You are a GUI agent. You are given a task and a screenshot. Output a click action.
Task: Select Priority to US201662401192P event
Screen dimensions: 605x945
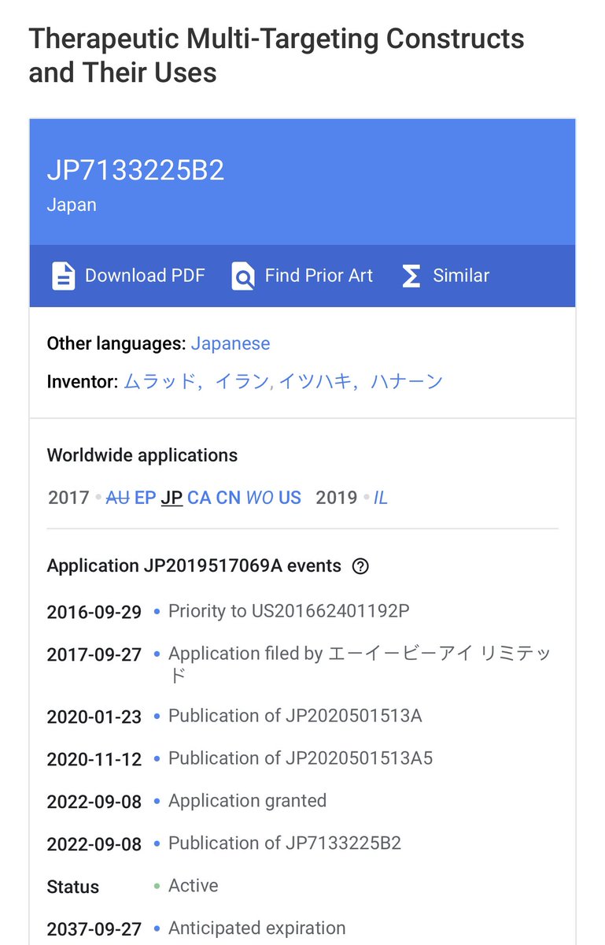point(289,611)
